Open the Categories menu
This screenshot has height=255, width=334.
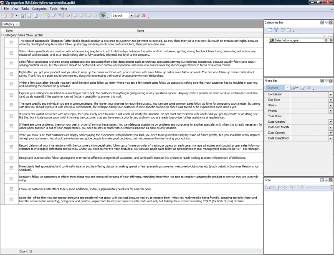(39, 8)
